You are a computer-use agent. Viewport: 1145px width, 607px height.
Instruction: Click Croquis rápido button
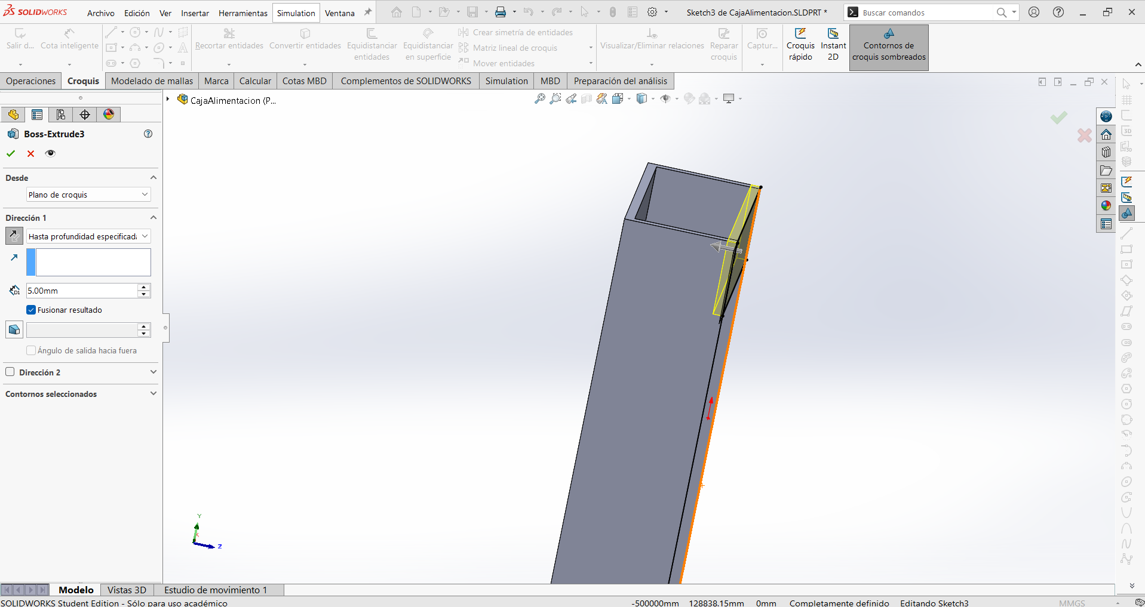[800, 45]
